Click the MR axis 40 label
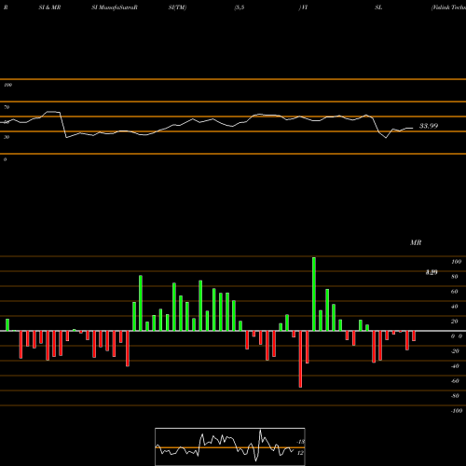The width and height of the screenshot is (466, 466). (x=455, y=307)
